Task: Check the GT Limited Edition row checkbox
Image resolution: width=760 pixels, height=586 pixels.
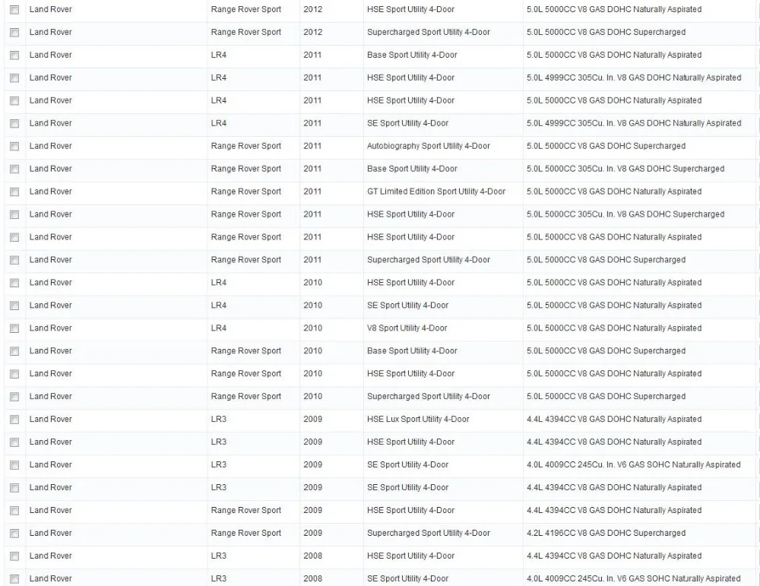Action: click(x=14, y=192)
